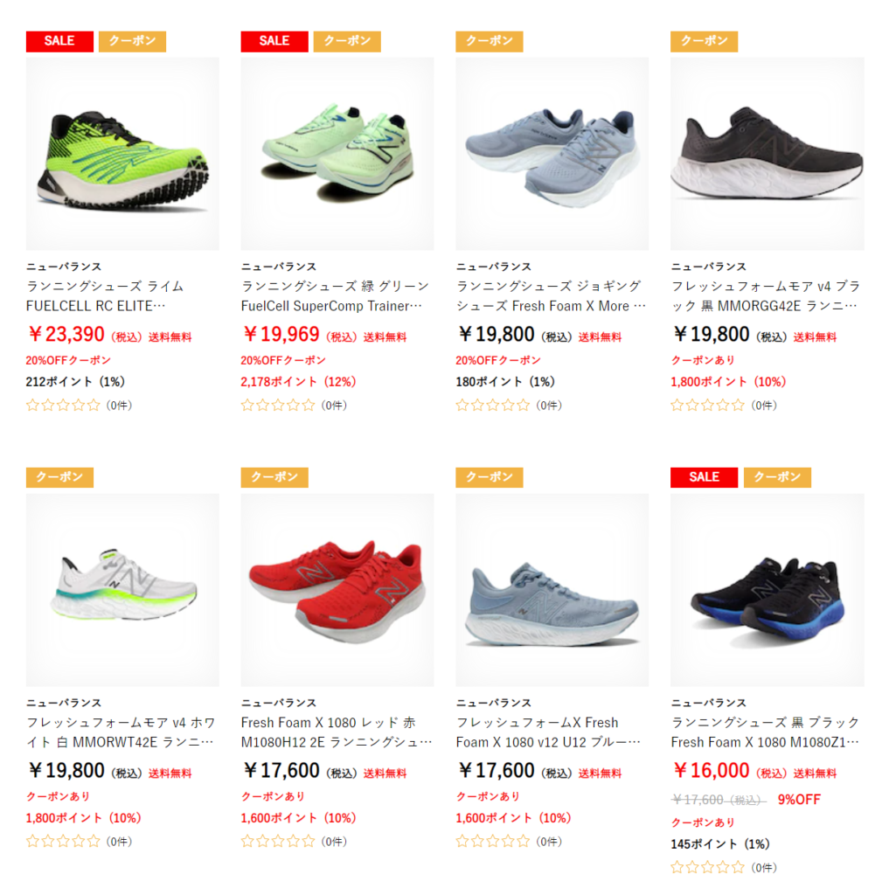Open the フレッシュフォームモア v4 ブラック product title

pyautogui.click(x=765, y=295)
